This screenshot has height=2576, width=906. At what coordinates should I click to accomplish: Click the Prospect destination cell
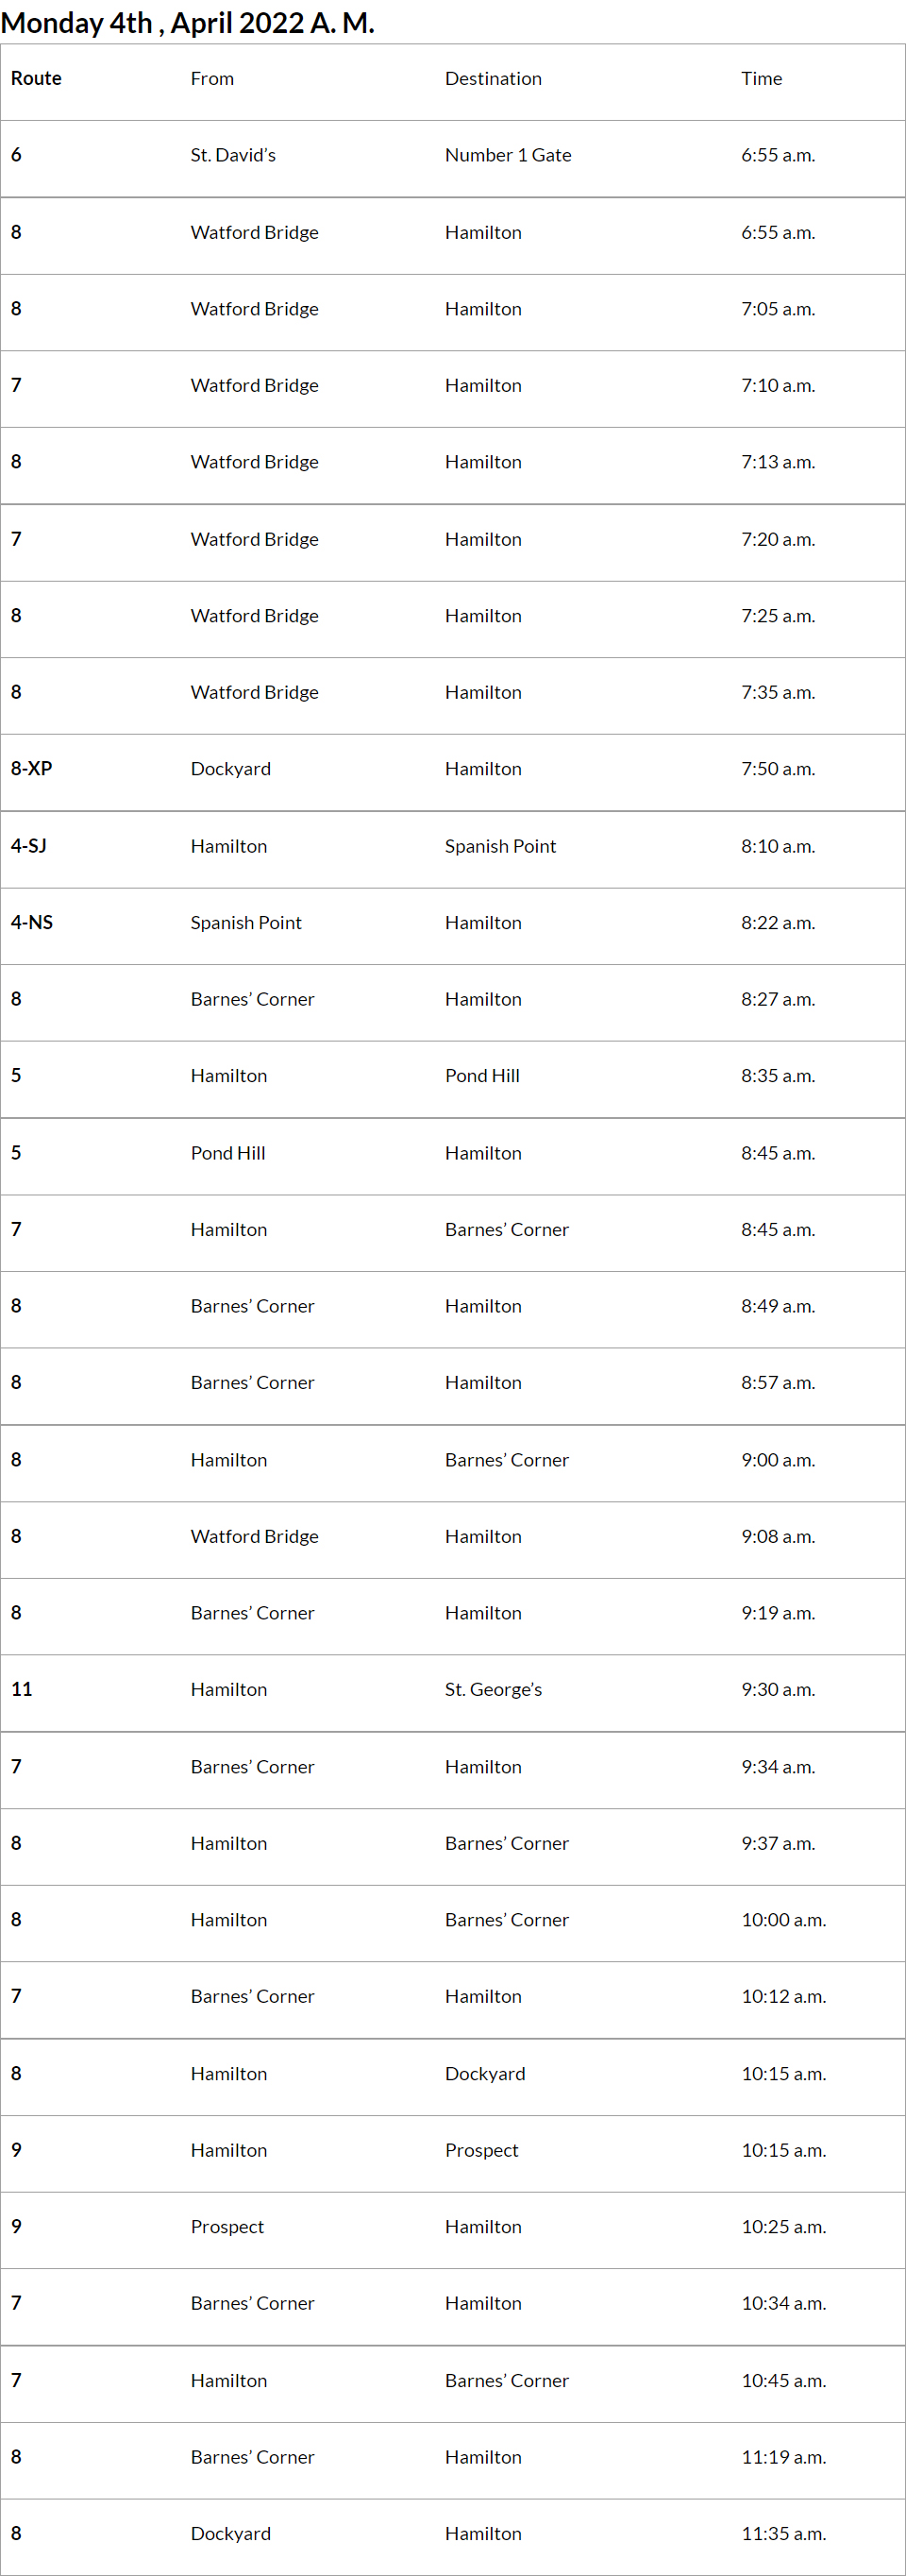(x=481, y=2150)
